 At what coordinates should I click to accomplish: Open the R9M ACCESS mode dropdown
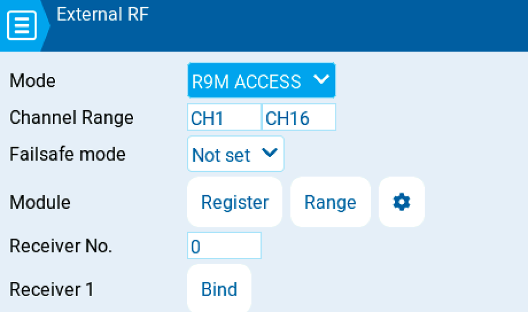pos(261,80)
